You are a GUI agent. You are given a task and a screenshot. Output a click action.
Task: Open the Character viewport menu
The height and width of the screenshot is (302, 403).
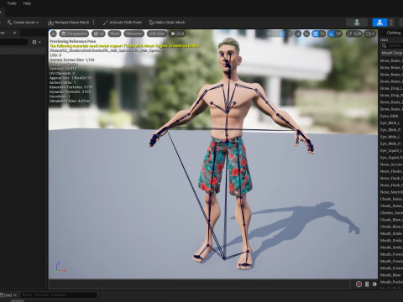133,34
